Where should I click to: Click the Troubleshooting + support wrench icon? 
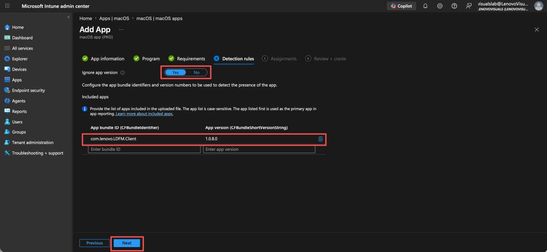tap(7, 153)
